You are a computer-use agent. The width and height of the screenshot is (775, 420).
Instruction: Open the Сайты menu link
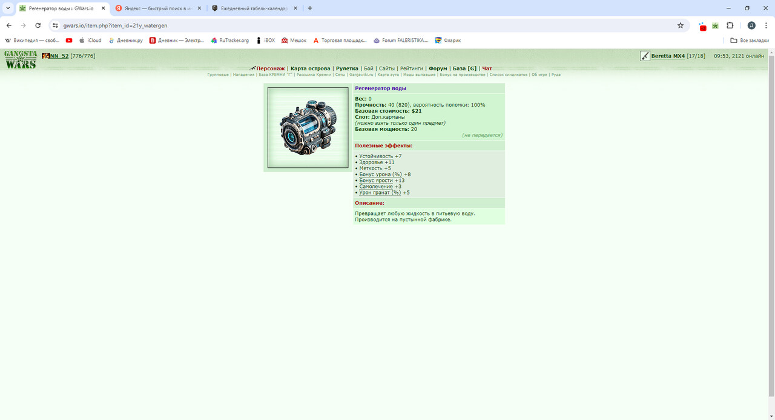tap(387, 68)
